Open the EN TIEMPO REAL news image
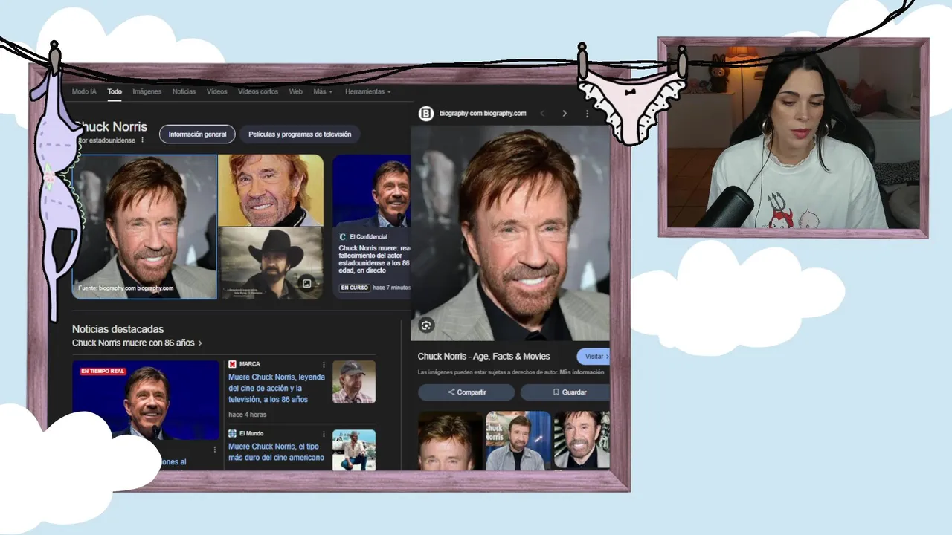This screenshot has height=535, width=952. point(146,401)
